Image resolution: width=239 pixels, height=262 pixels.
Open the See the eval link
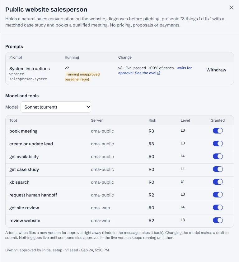tap(146, 73)
